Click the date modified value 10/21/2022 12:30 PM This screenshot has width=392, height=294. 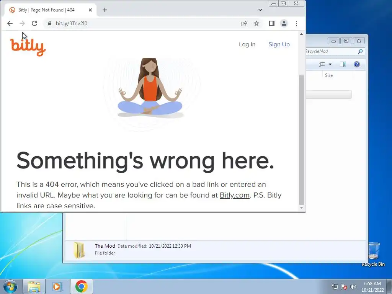tap(170, 246)
